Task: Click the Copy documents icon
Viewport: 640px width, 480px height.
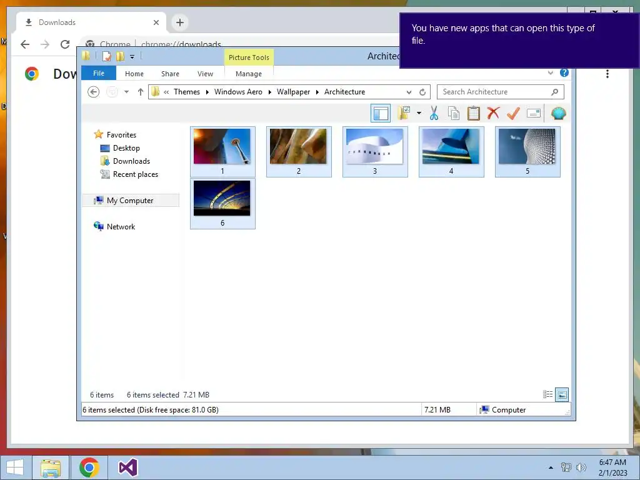Action: (x=454, y=113)
